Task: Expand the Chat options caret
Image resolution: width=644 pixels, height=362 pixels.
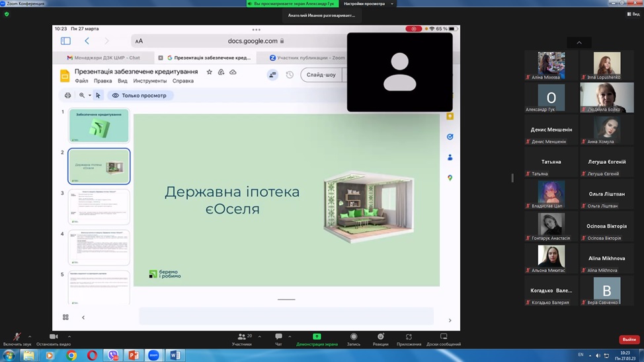Action: pyautogui.click(x=290, y=336)
